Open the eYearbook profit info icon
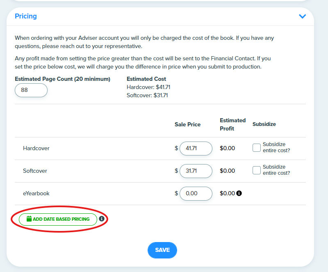This screenshot has width=328, height=272. [x=239, y=193]
